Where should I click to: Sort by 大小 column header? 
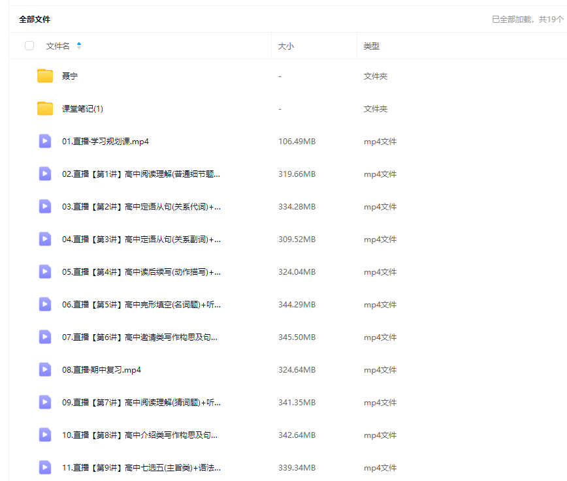coord(286,46)
